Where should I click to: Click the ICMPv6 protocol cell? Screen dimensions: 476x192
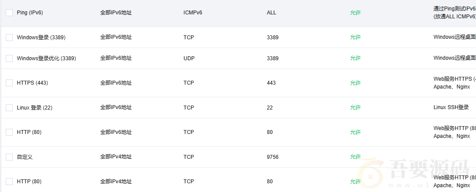point(193,13)
